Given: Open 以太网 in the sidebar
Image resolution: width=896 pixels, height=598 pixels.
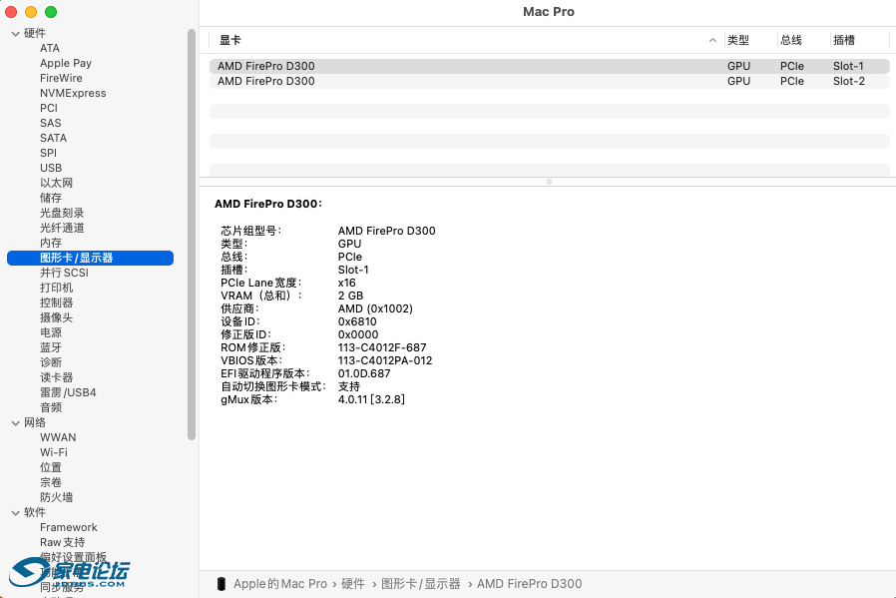Looking at the screenshot, I should pyautogui.click(x=56, y=183).
